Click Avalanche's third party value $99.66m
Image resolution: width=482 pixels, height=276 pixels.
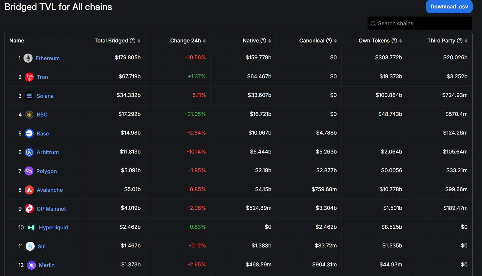(456, 189)
